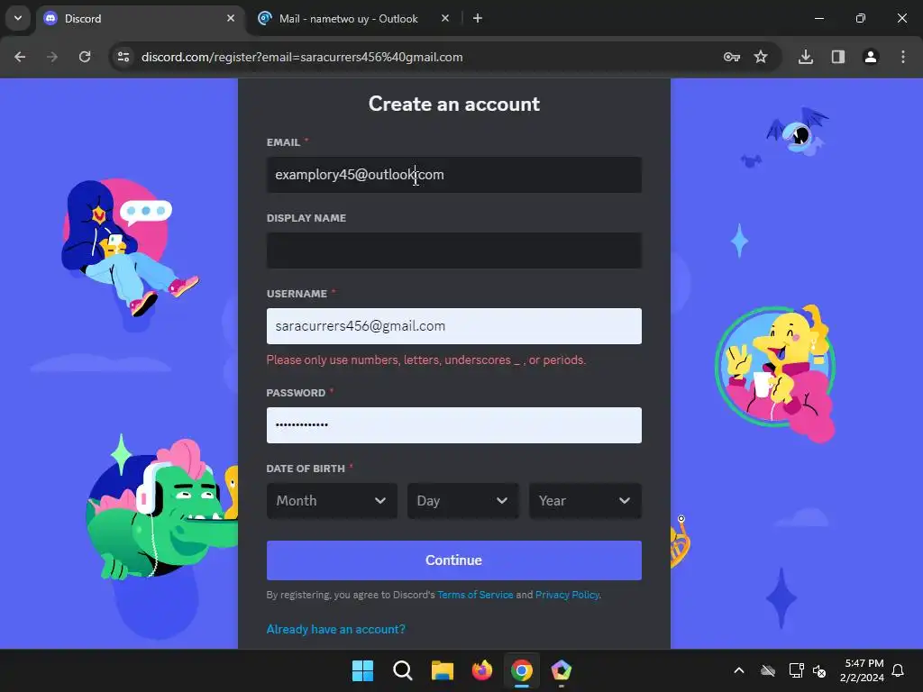
Task: Focus the Email input field
Action: (454, 175)
